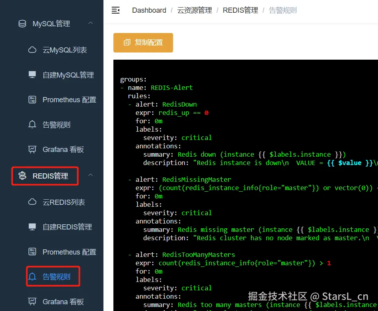The height and width of the screenshot is (311, 378).
Task: Click the 'Redis missing master' summary text
Action: [x=216, y=229]
